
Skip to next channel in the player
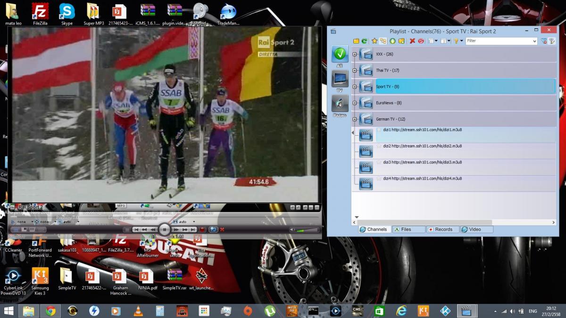(x=193, y=229)
